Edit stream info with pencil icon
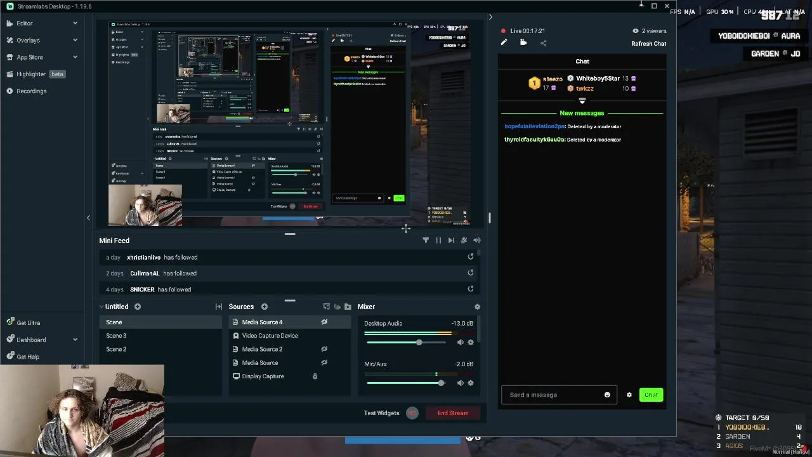 point(504,43)
